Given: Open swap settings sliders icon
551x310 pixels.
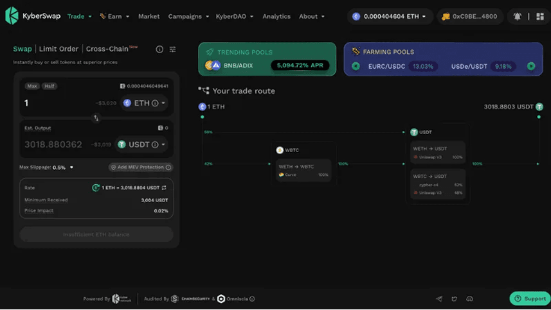Looking at the screenshot, I should (172, 49).
